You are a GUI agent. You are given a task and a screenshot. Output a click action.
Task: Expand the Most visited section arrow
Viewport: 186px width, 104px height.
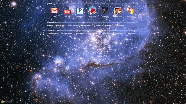pos(47,23)
